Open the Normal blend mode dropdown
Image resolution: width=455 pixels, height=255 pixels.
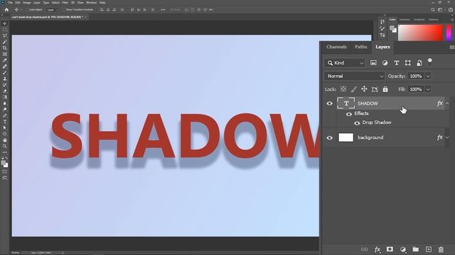tap(355, 76)
